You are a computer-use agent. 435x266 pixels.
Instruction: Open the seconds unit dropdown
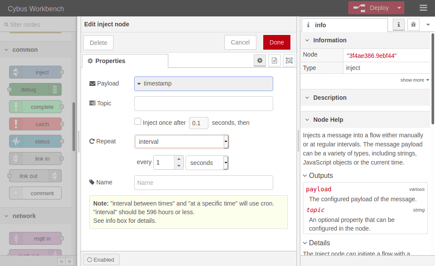coord(207,163)
